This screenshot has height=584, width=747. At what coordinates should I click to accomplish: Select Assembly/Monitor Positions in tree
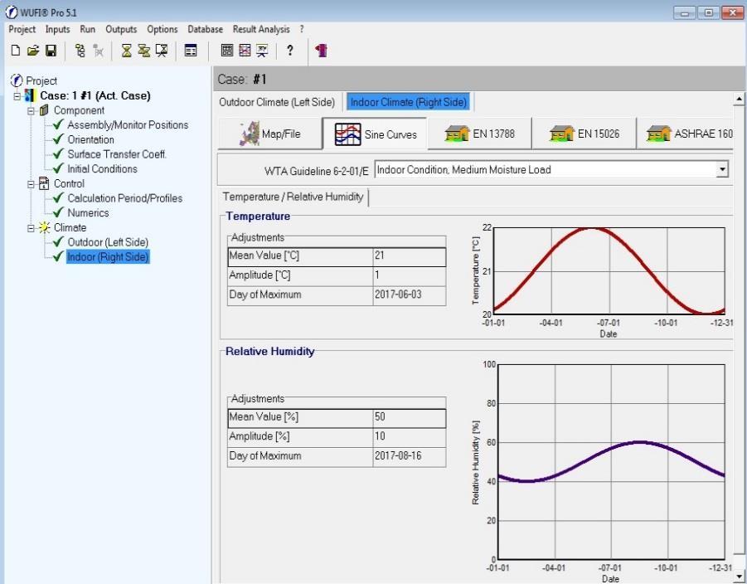pyautogui.click(x=128, y=125)
